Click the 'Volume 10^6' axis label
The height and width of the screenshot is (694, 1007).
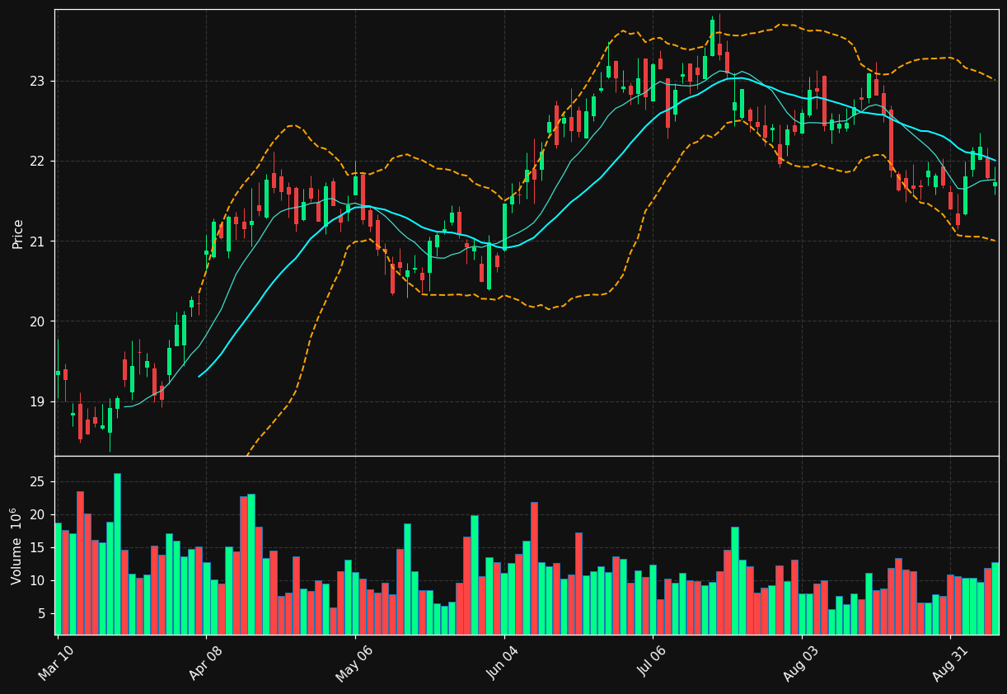(x=17, y=546)
